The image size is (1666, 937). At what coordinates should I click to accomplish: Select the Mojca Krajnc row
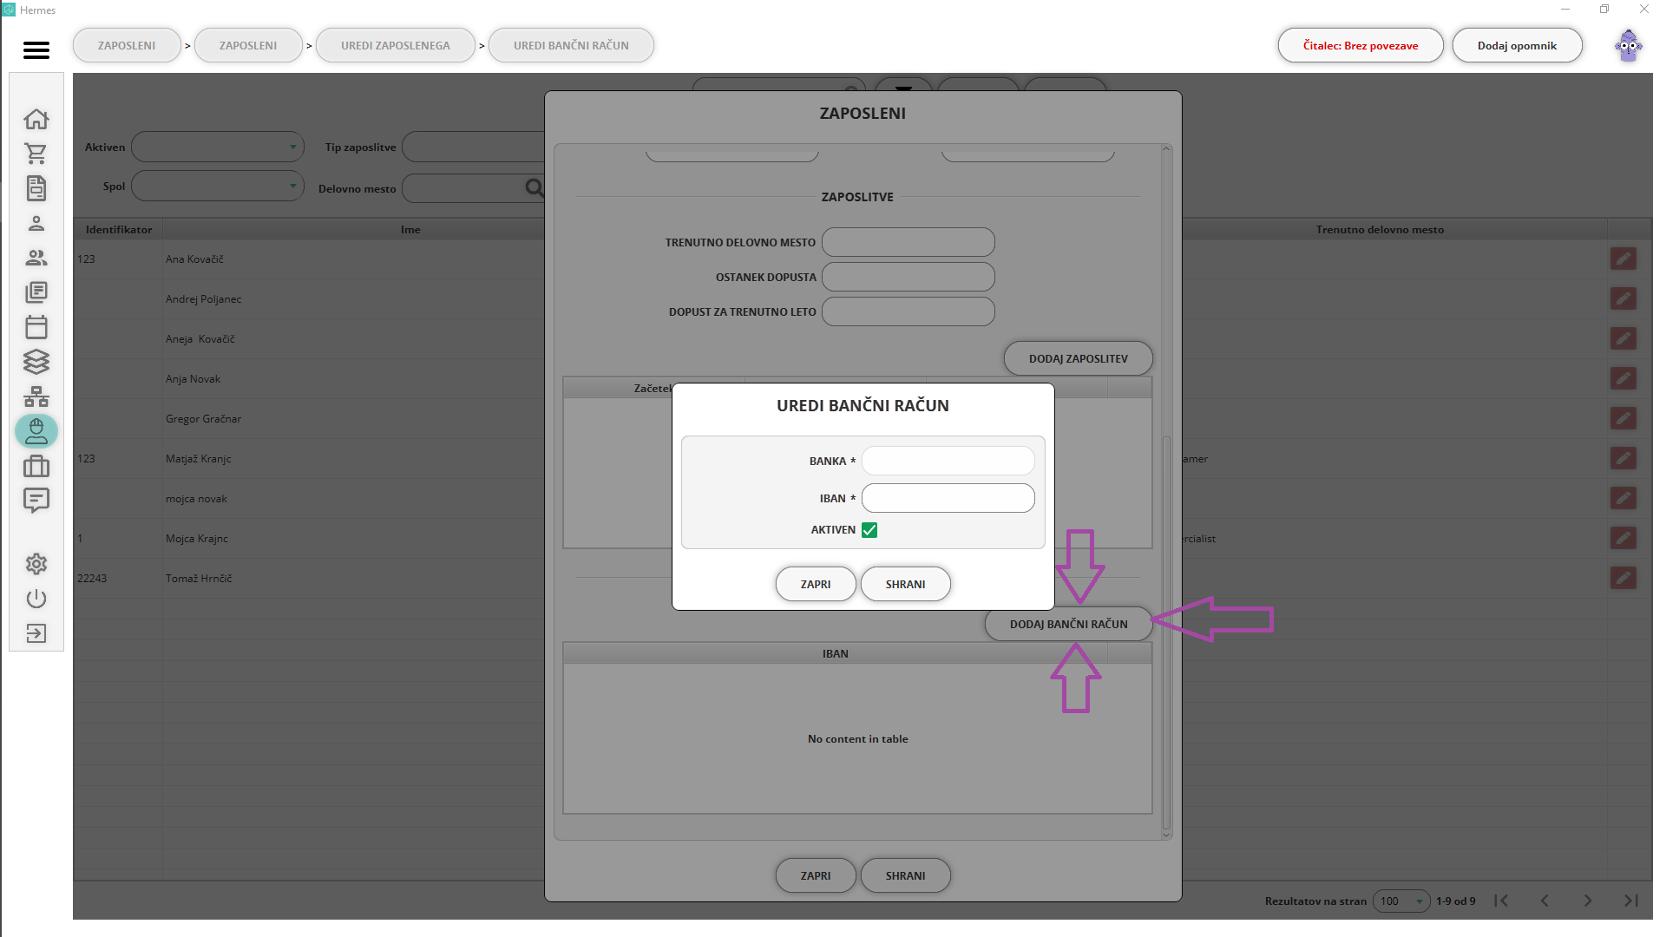click(x=310, y=539)
